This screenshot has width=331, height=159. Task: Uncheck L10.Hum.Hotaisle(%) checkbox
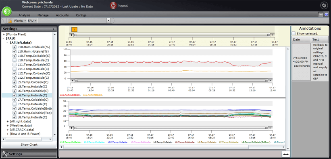15,51
